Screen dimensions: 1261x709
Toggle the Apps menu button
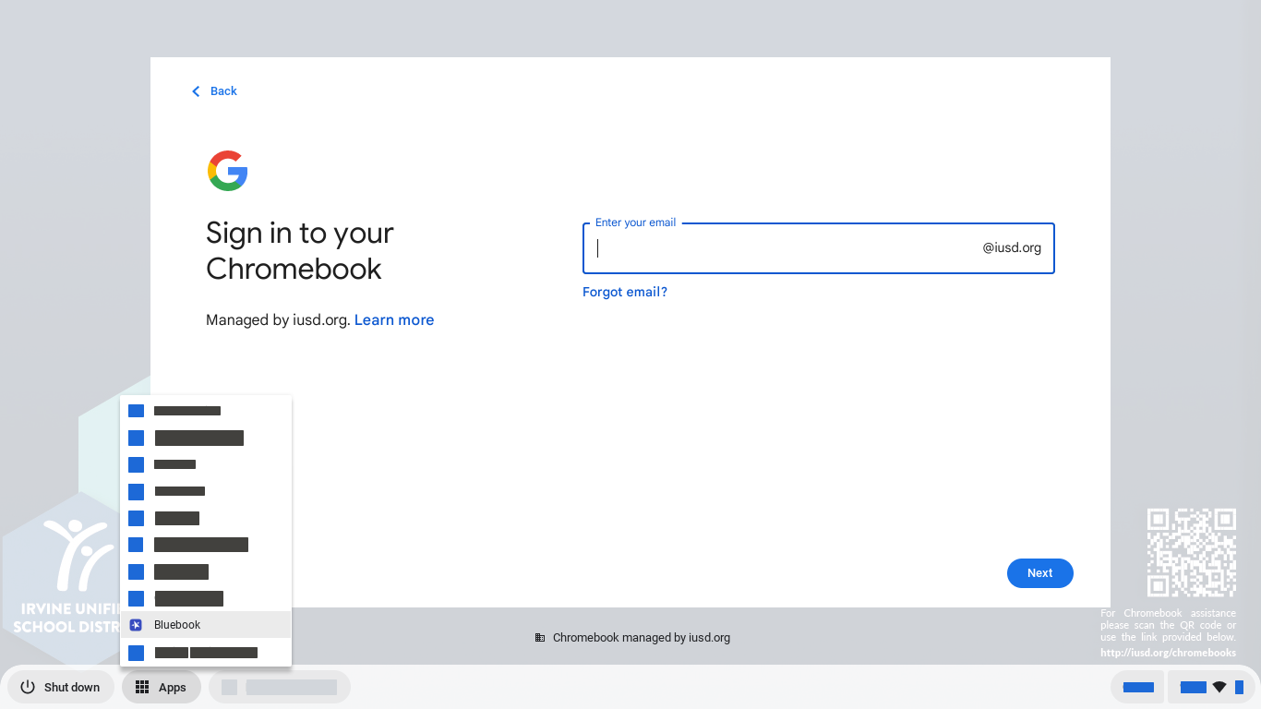coord(162,687)
